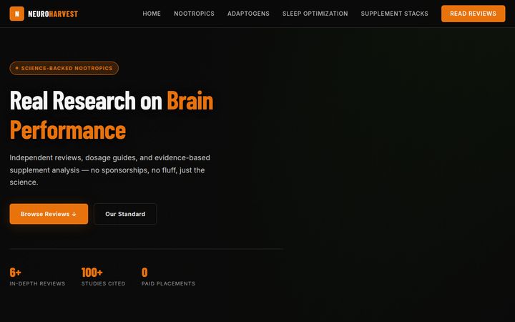Click the 'IN-DEPTH REVIEWS' label

pyautogui.click(x=37, y=283)
